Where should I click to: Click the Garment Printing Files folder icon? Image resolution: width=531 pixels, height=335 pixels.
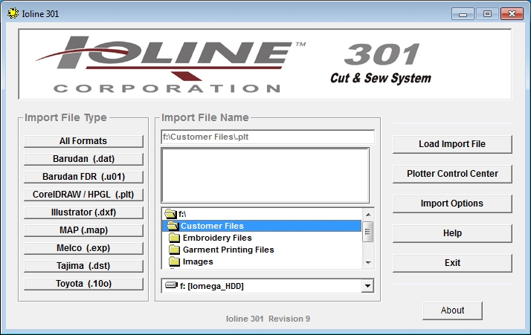point(175,250)
